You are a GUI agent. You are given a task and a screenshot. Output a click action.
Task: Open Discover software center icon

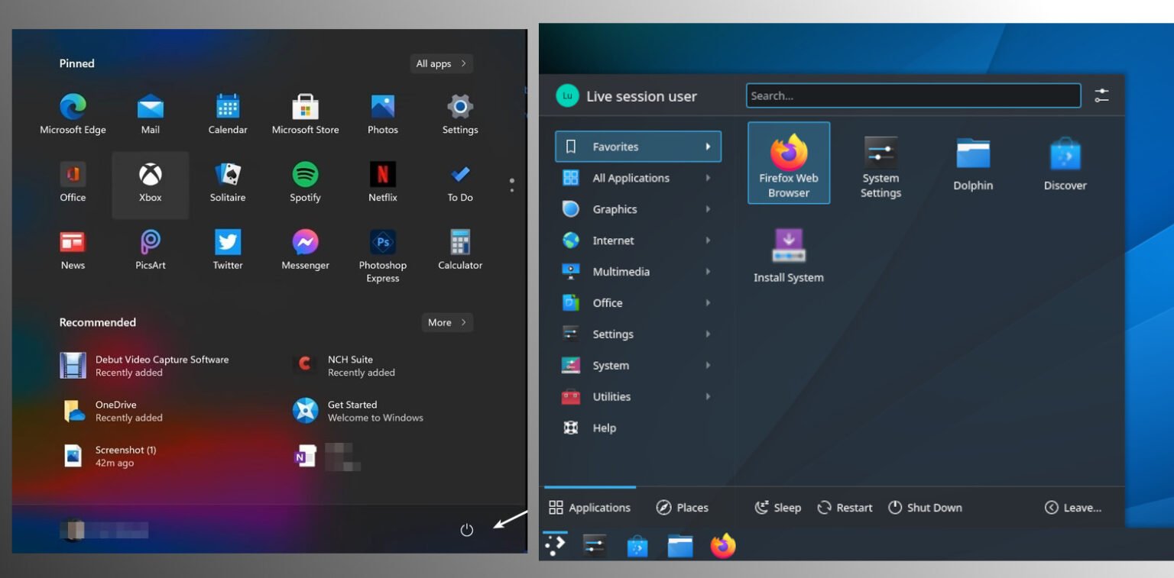tap(1065, 163)
